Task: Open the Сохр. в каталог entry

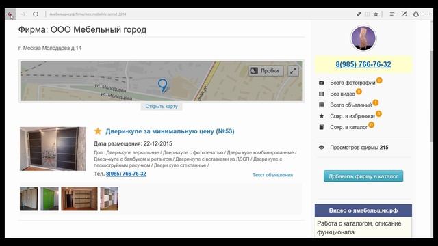Action: point(348,127)
